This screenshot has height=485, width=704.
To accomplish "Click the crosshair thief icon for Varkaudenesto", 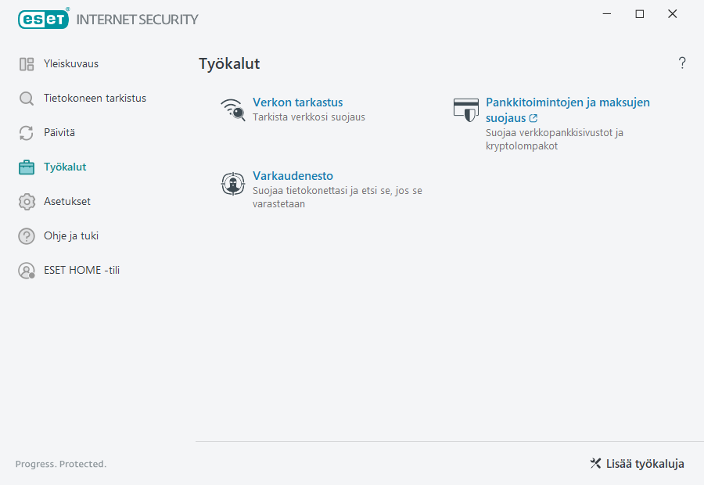I will click(x=233, y=184).
